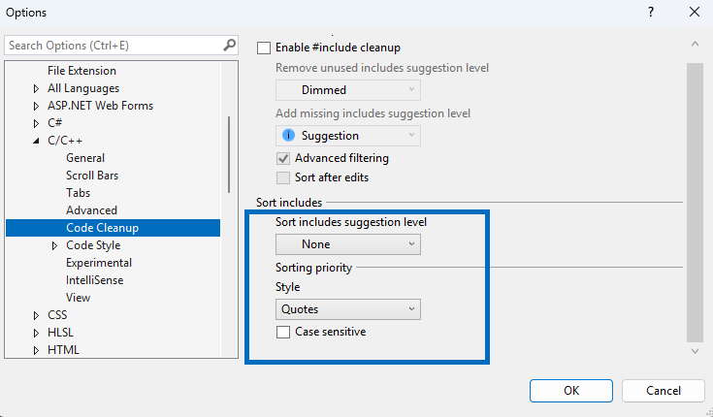Viewport: 713px width, 417px height.
Task: Open the Sort includes suggestion level dropdown
Action: pos(347,244)
